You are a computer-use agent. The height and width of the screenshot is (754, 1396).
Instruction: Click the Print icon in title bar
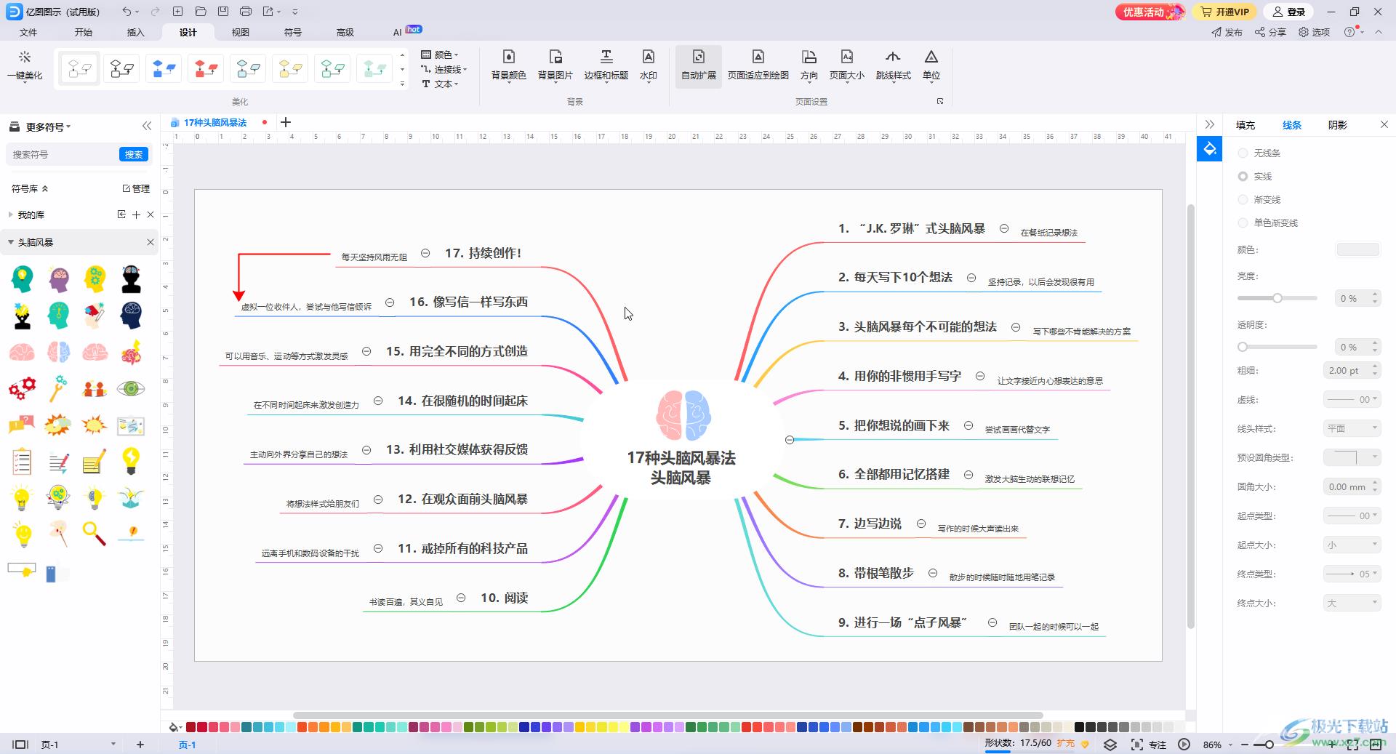pos(246,12)
